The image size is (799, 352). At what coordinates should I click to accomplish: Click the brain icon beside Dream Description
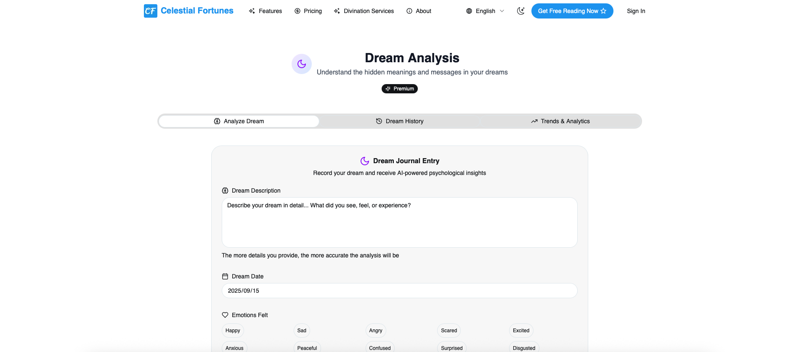tap(225, 191)
